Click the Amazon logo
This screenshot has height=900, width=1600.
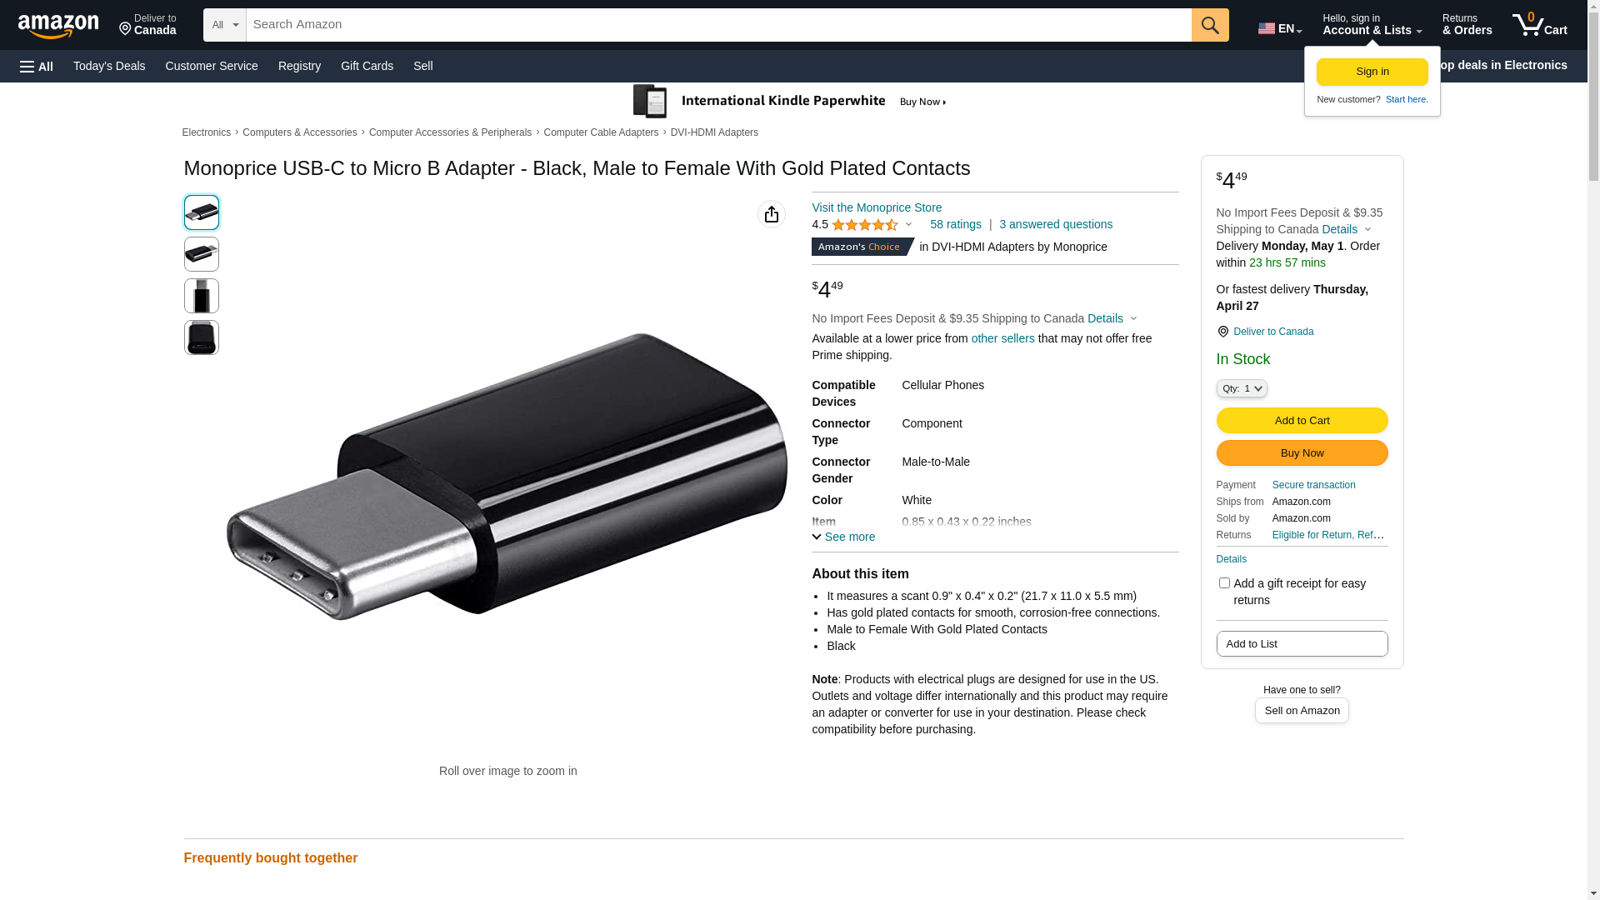pyautogui.click(x=58, y=26)
